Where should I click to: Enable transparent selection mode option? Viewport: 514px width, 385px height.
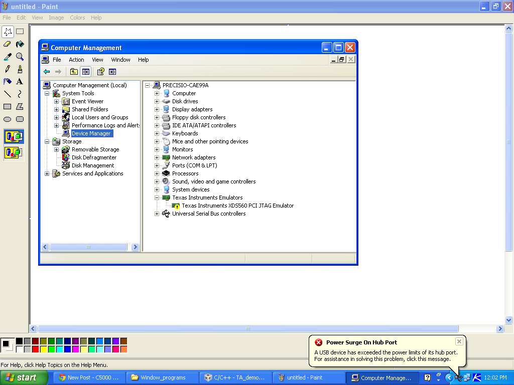(x=14, y=152)
